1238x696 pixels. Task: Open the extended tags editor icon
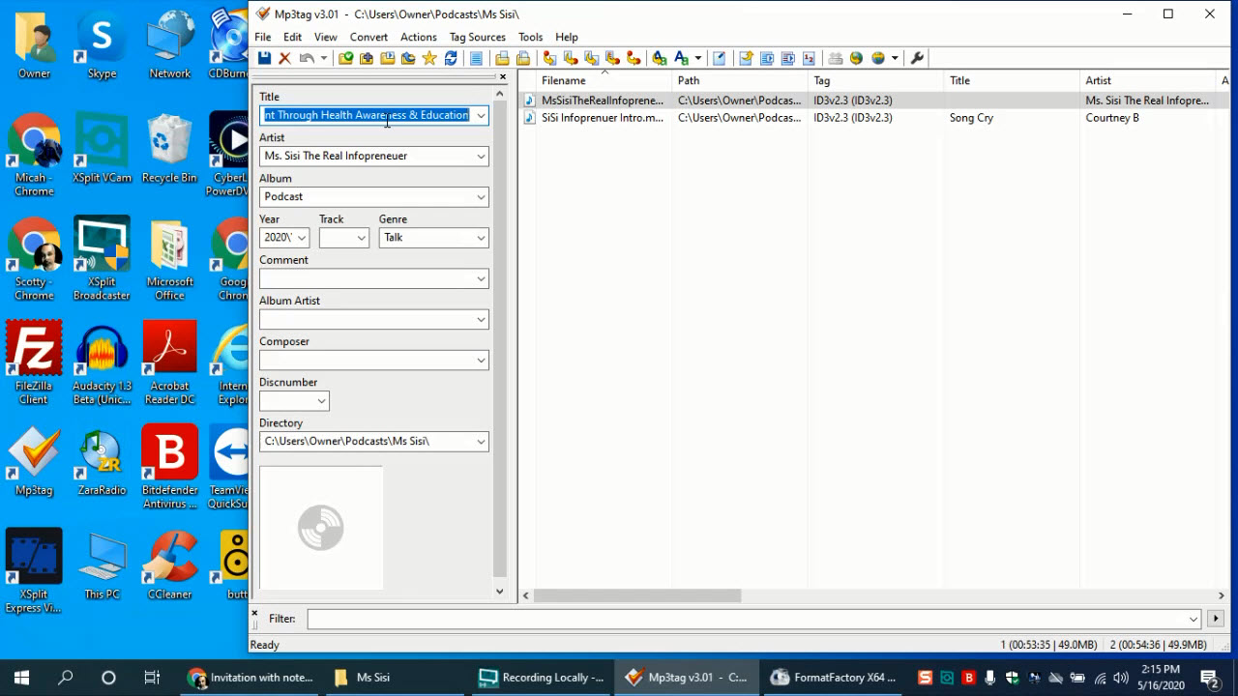click(719, 58)
